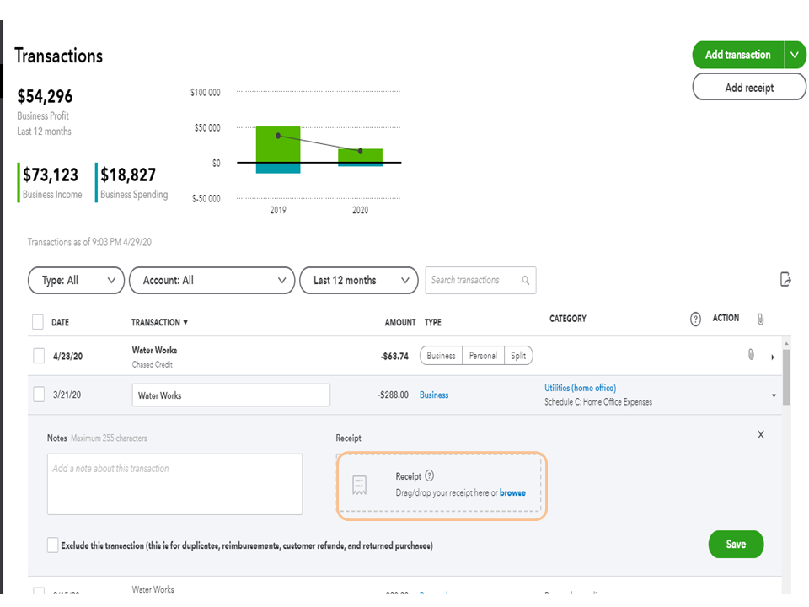The height and width of the screenshot is (607, 809).
Task: Open the Account: All filter dropdown
Action: tap(212, 281)
